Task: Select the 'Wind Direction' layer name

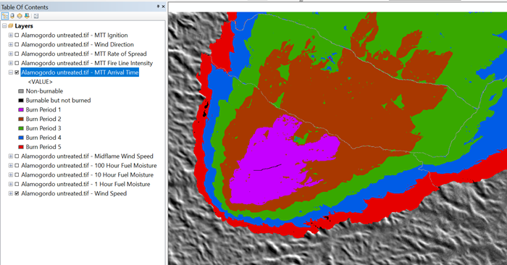Action: 77,45
